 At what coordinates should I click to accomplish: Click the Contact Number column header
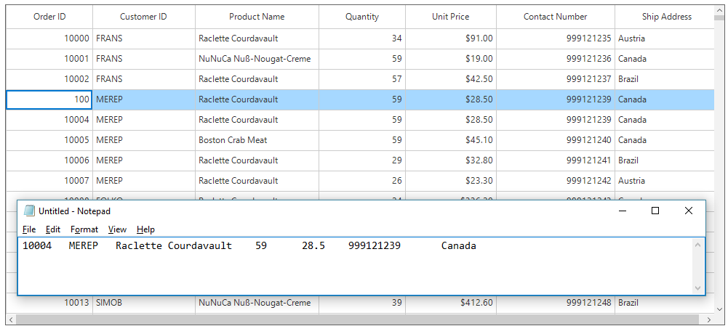click(x=556, y=17)
